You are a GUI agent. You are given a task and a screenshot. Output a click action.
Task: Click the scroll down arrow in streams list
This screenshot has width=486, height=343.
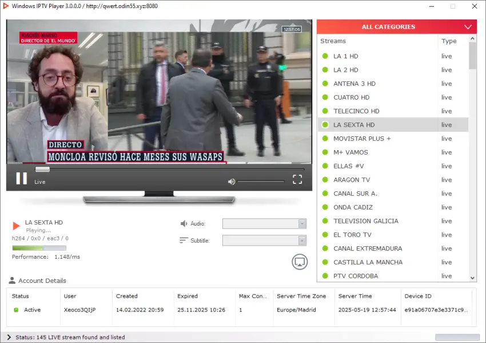point(472,278)
